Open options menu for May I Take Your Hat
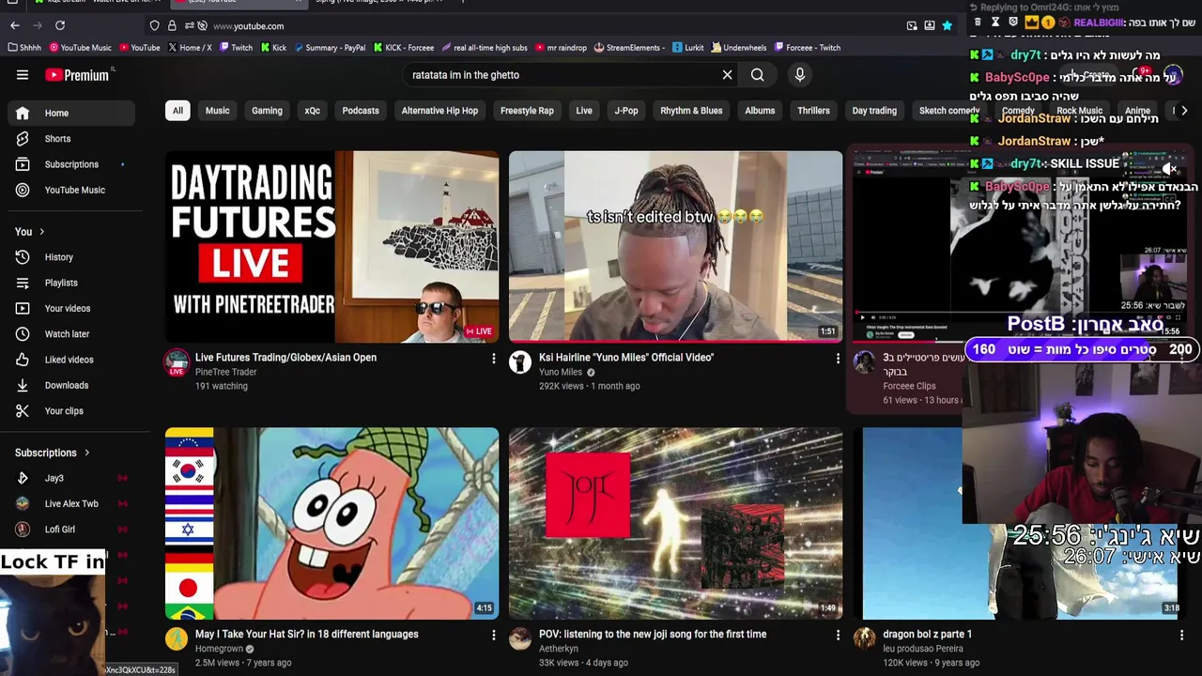The height and width of the screenshot is (676, 1202). coord(494,636)
